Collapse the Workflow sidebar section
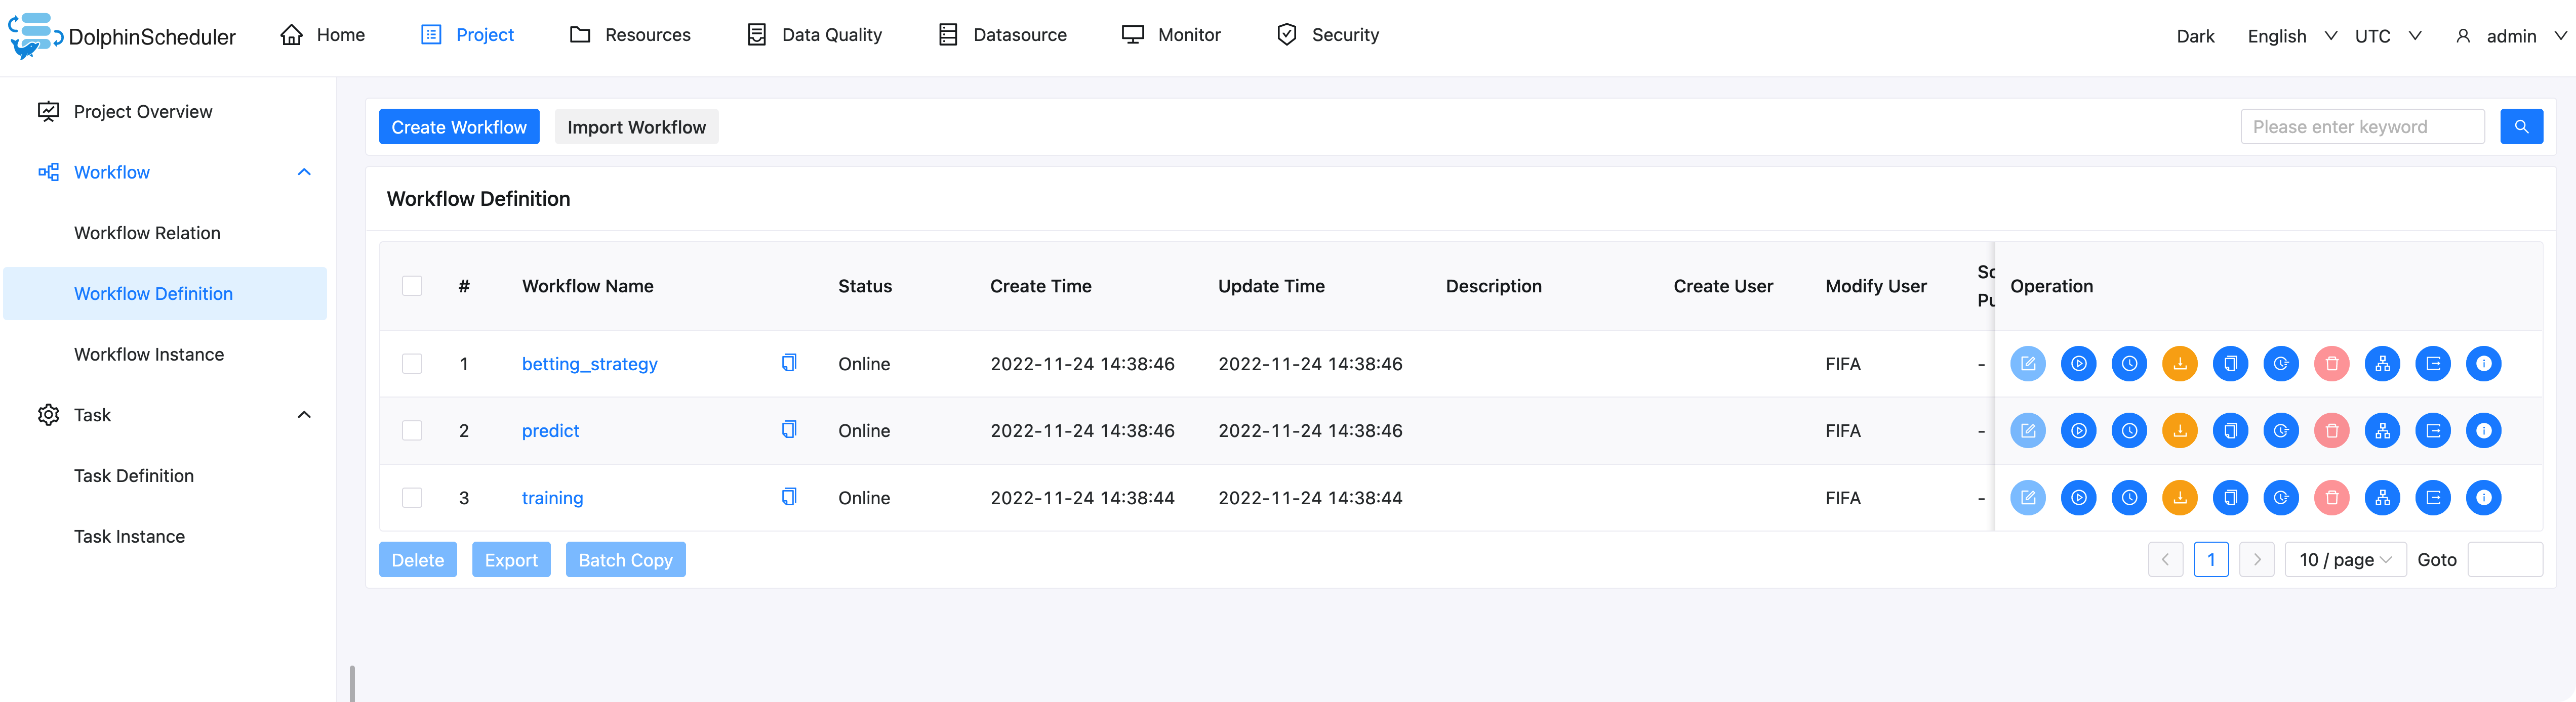2576x702 pixels. click(x=304, y=172)
